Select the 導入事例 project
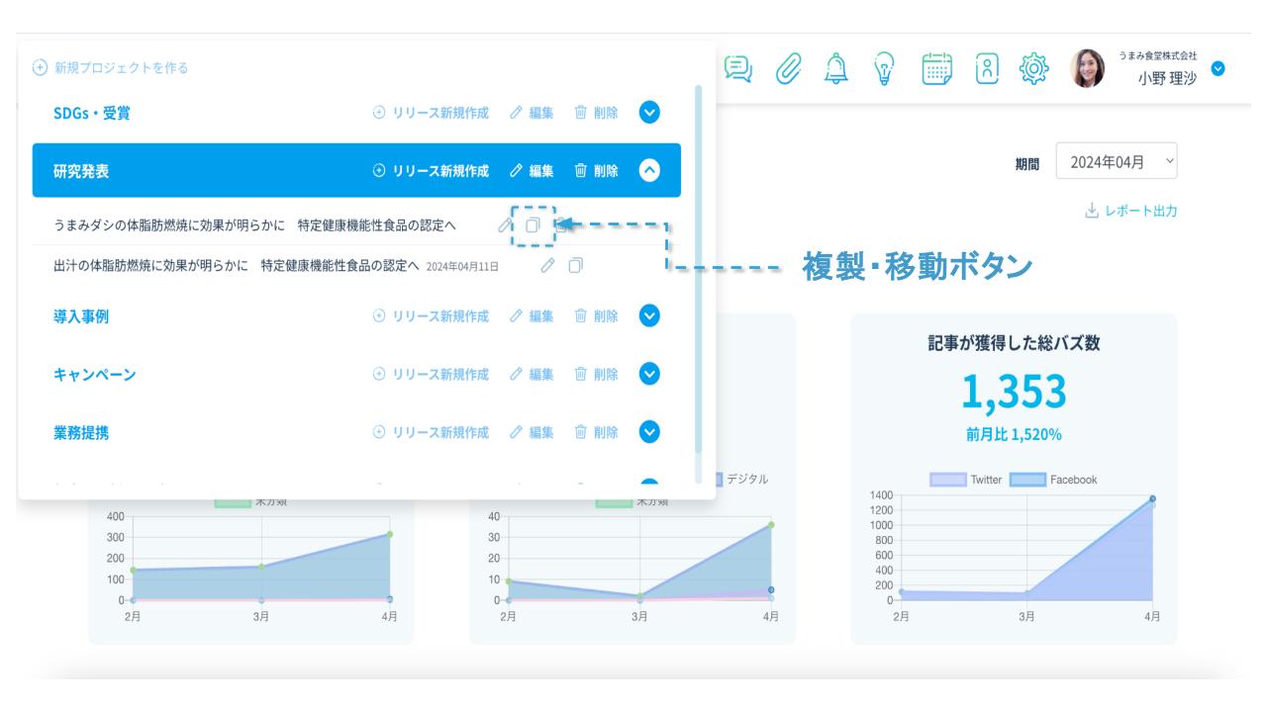Viewport: 1267px width, 712px height. click(x=81, y=316)
